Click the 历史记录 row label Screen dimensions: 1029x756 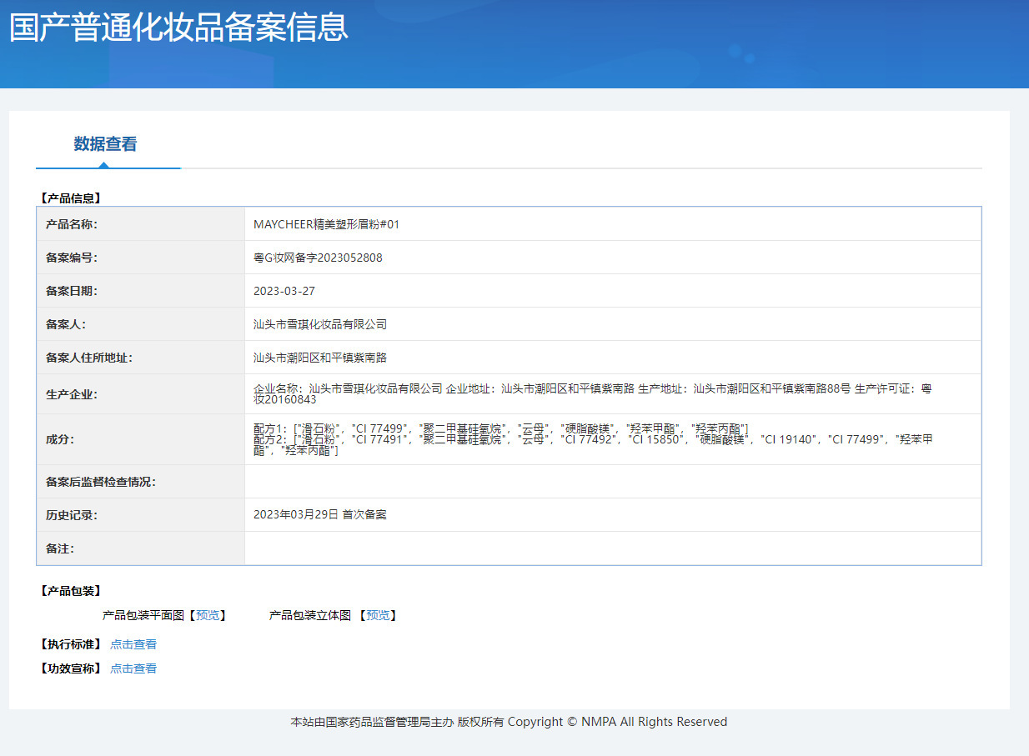72,515
